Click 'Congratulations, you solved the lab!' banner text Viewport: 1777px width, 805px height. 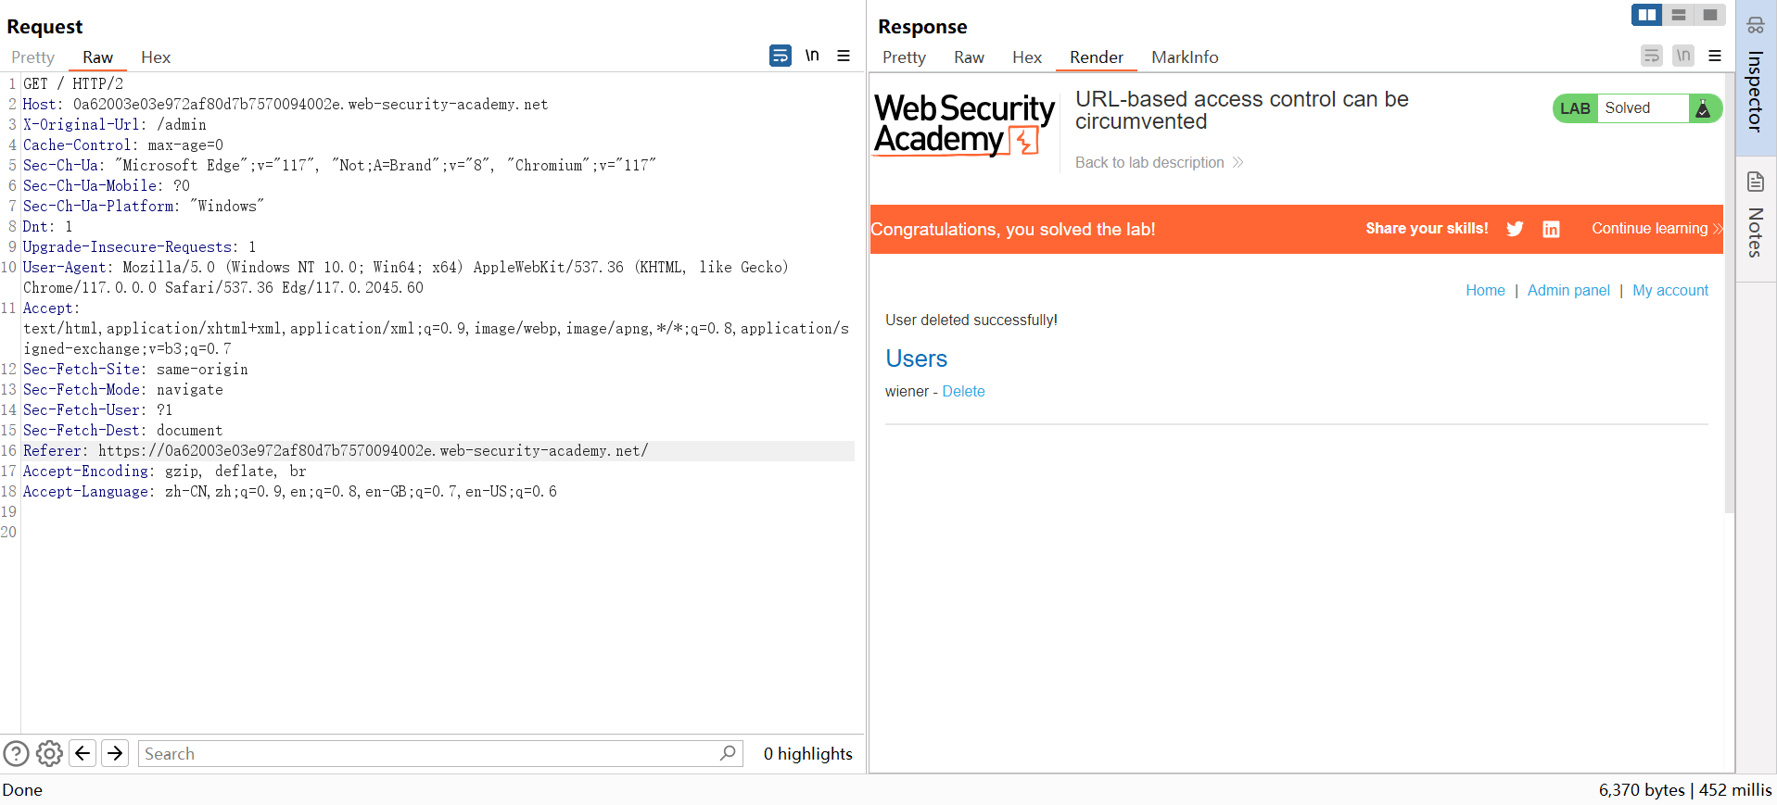coord(1012,230)
